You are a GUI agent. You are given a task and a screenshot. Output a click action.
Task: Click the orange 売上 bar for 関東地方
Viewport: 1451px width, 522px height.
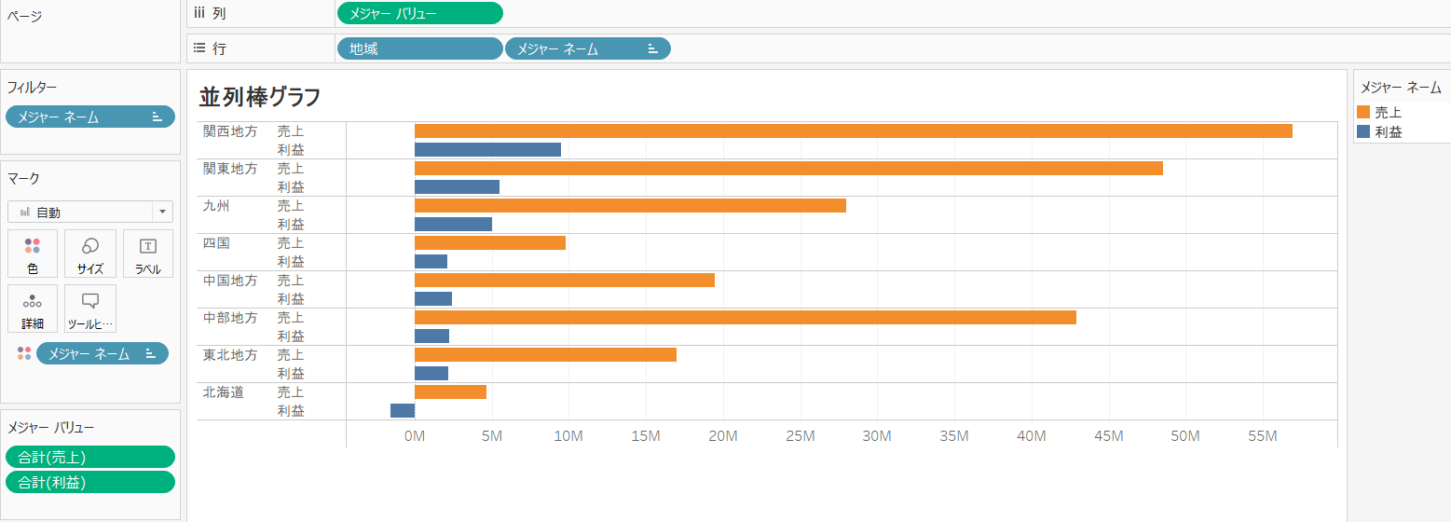(x=788, y=168)
